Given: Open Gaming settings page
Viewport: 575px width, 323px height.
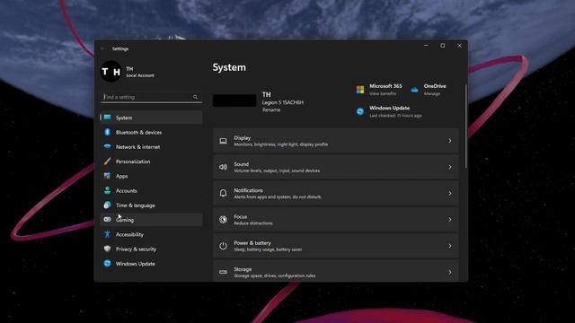Looking at the screenshot, I should click(151, 220).
